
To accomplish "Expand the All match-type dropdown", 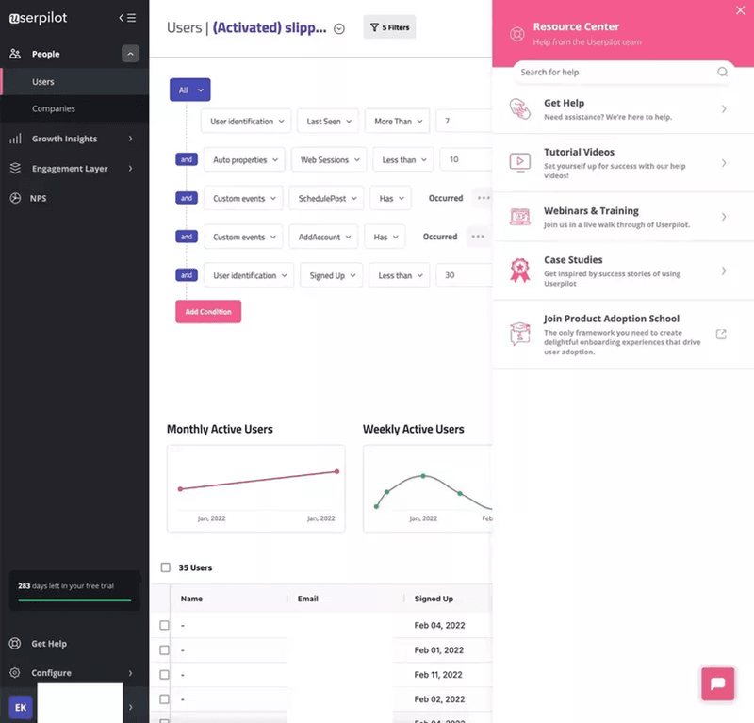I will coord(189,90).
